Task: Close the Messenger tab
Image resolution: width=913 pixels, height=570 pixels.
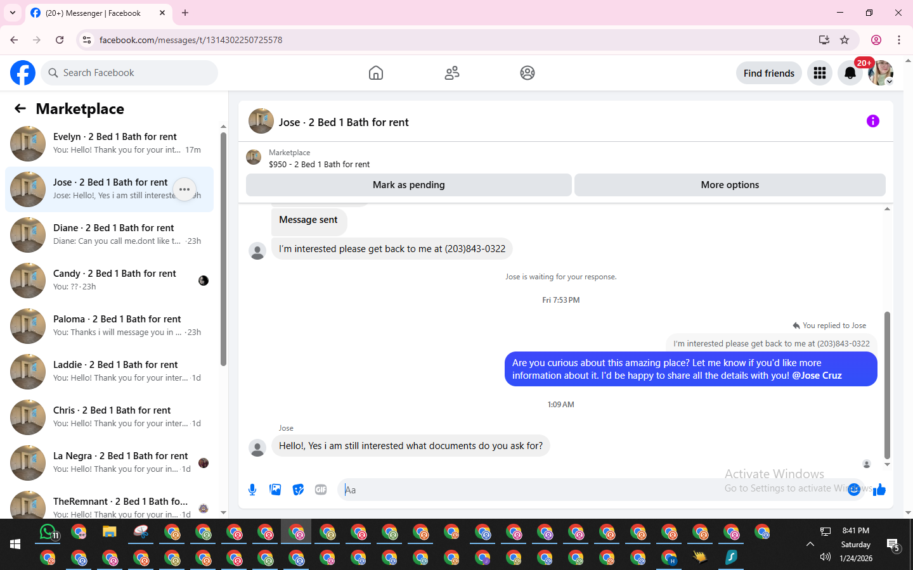Action: [x=162, y=13]
